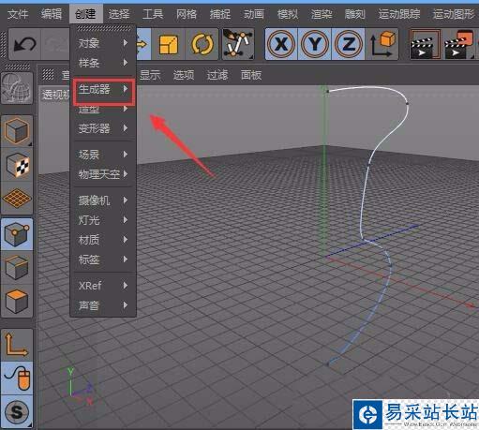Image resolution: width=479 pixels, height=430 pixels.
Task: Select the Scale tool icon
Action: click(169, 44)
